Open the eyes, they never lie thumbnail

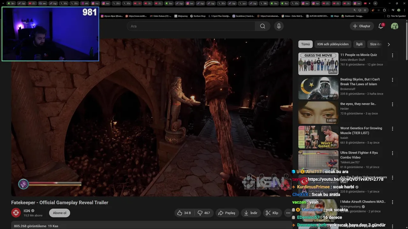tap(318, 113)
